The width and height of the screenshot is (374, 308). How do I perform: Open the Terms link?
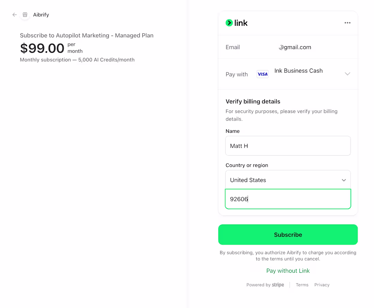click(302, 285)
